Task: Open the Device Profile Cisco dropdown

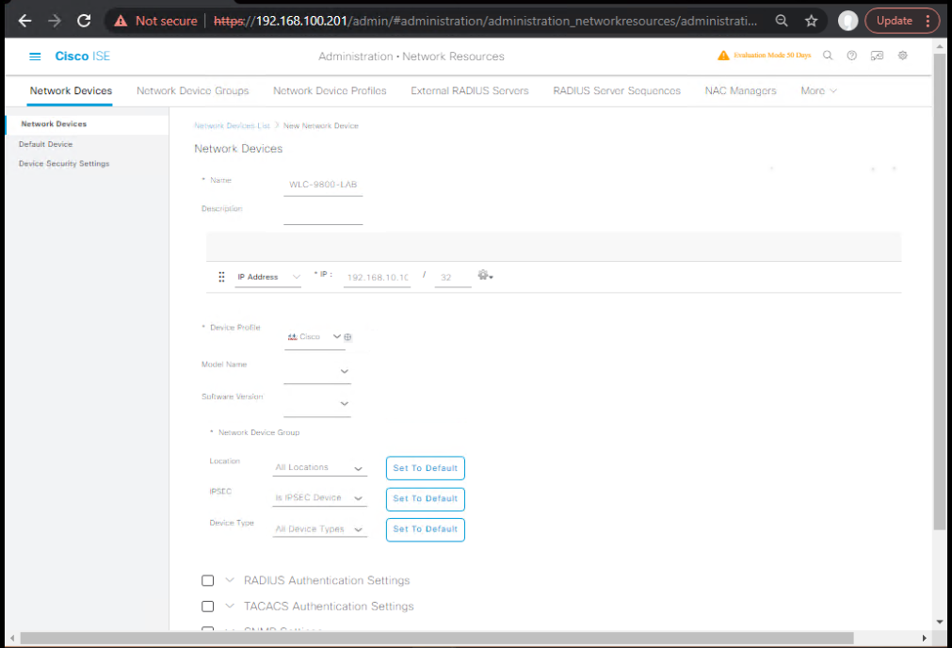Action: (314, 336)
